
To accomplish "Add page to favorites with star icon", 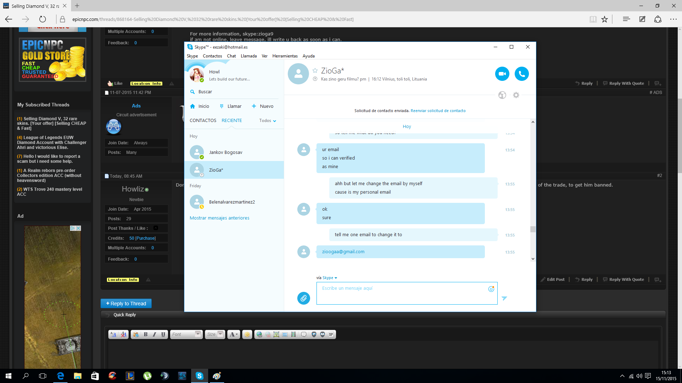I will 605,20.
